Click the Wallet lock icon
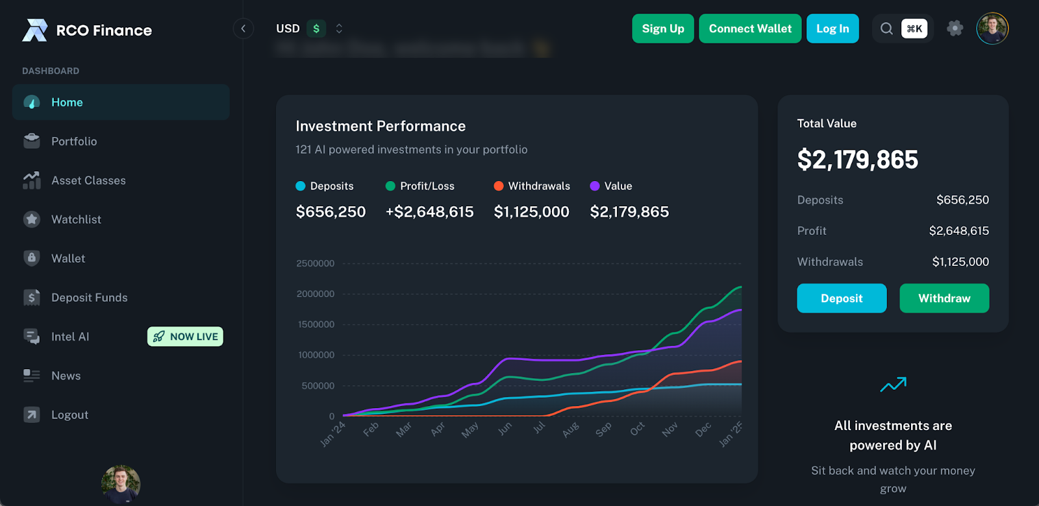Viewport: 1039px width, 506px height. coord(31,258)
